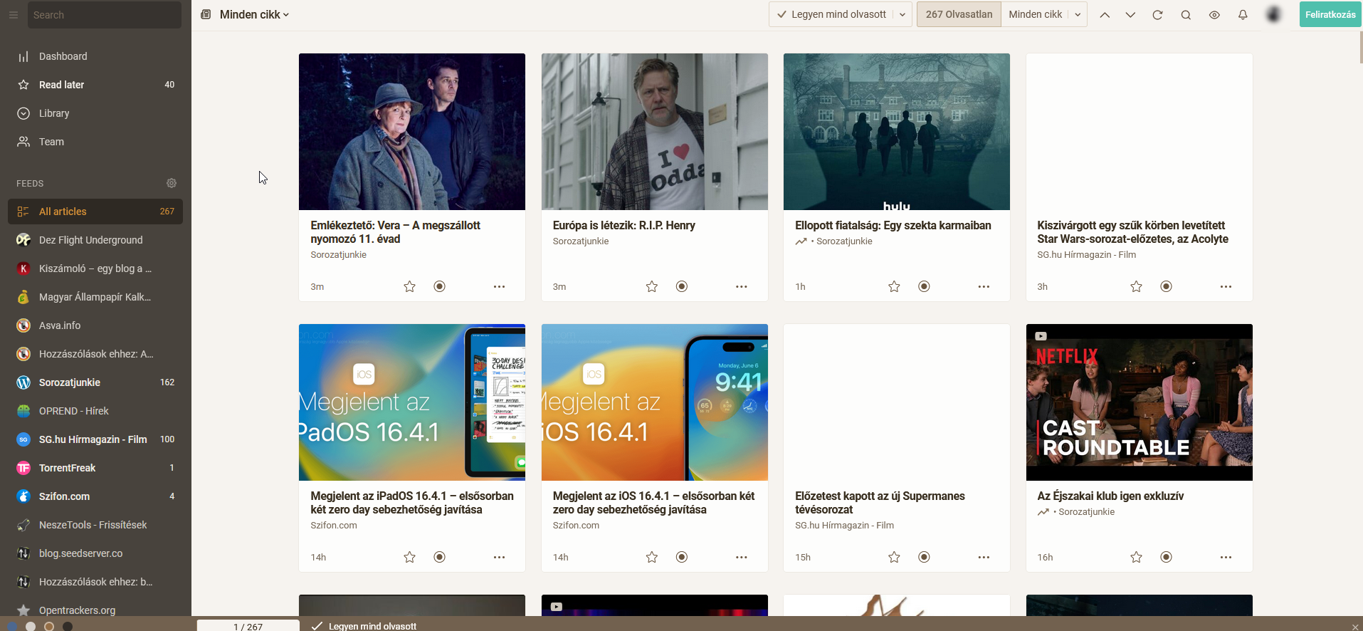Open more options for iPadOS 16.4.1 article
This screenshot has width=1363, height=631.
[499, 557]
